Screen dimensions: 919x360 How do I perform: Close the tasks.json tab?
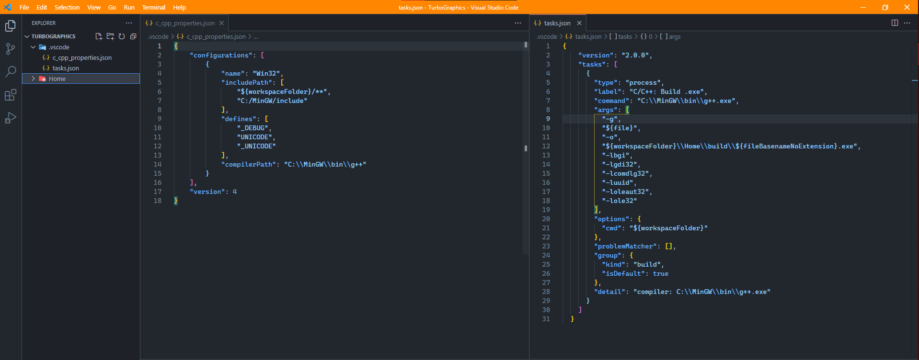click(x=579, y=23)
